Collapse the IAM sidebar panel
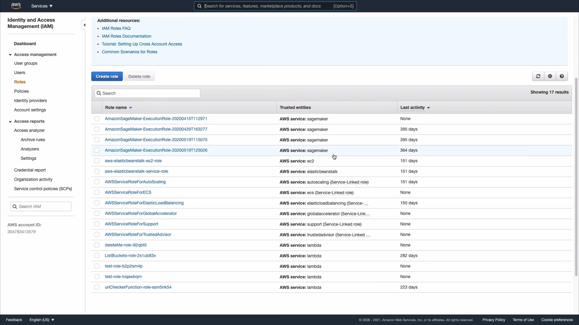The image size is (579, 325). pos(84,25)
